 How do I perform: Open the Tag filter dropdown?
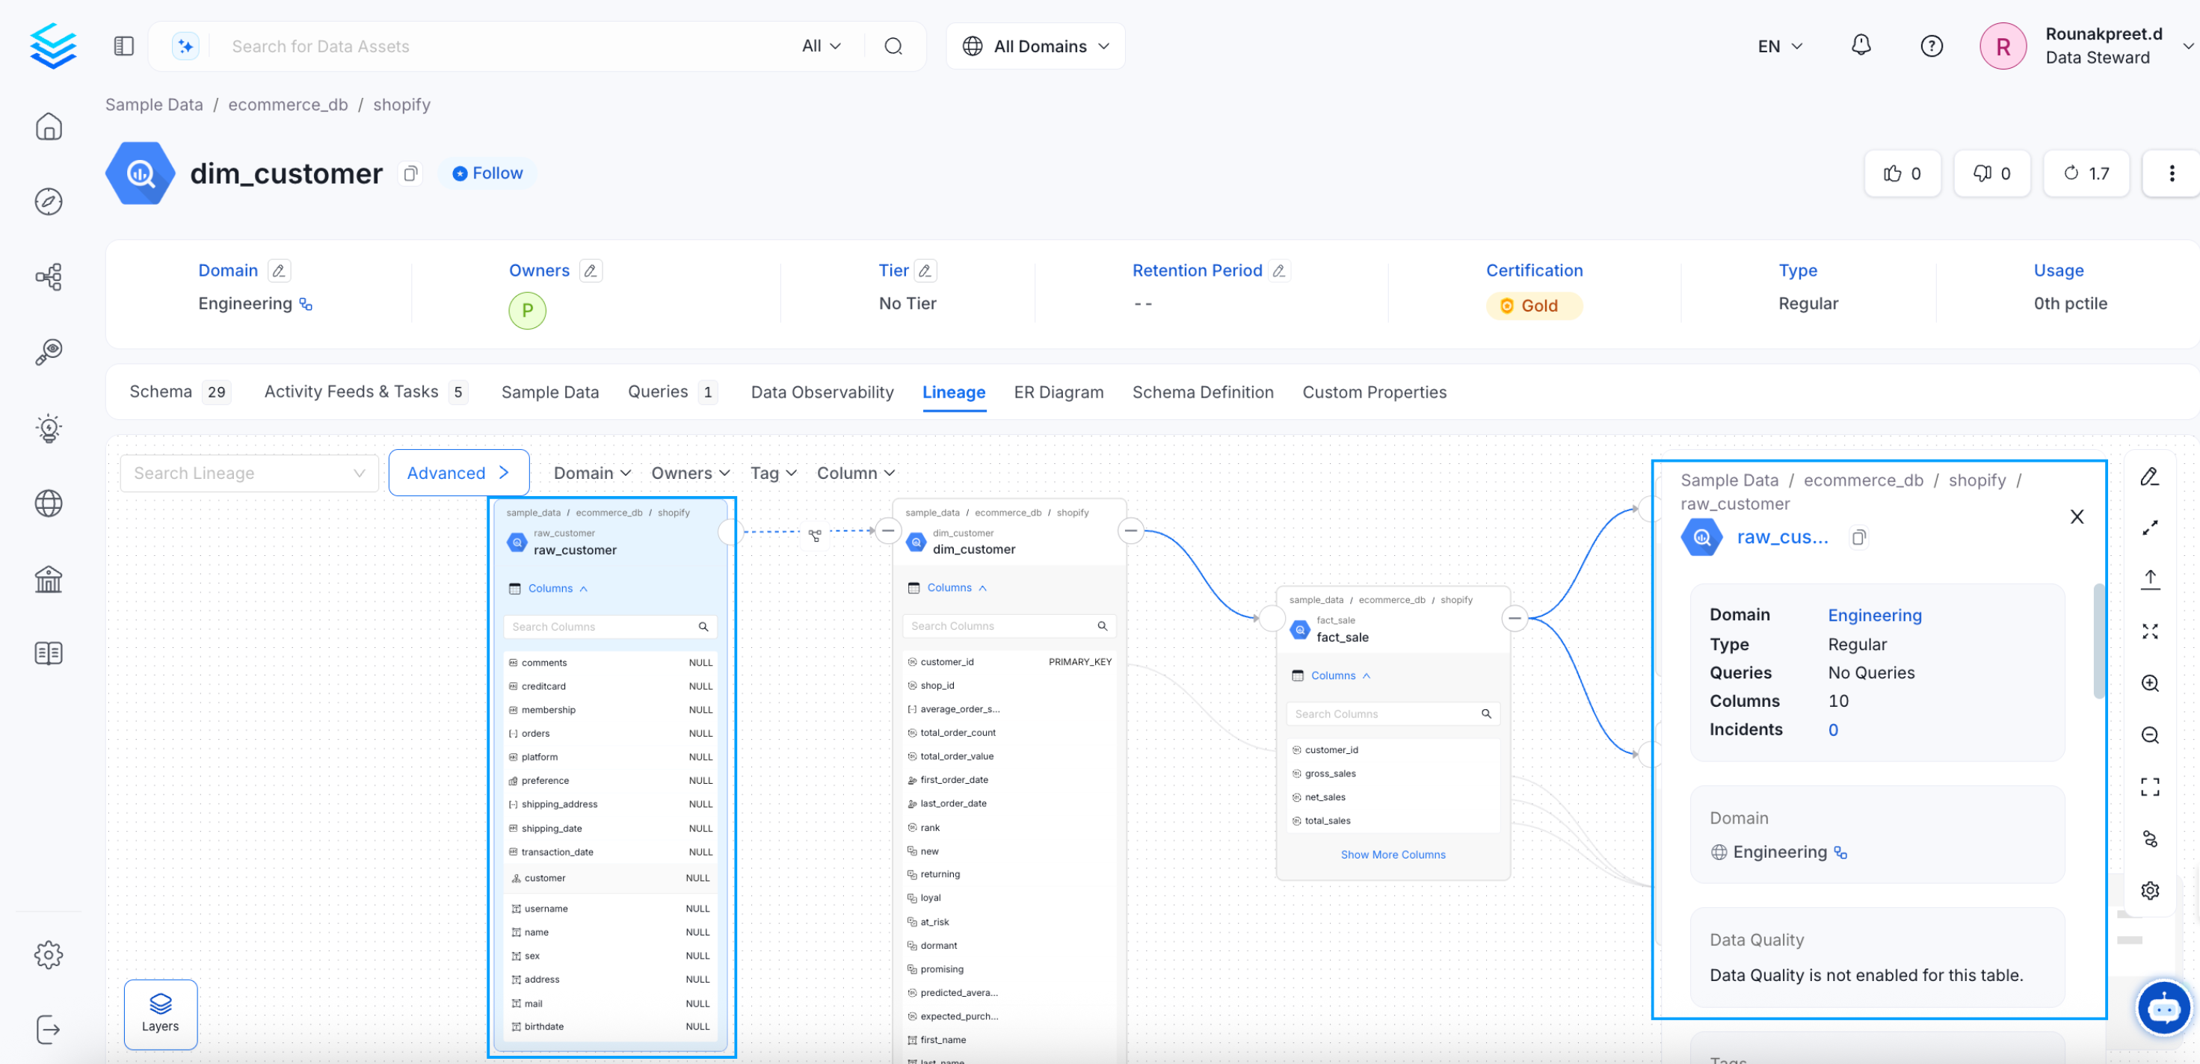tap(771, 472)
